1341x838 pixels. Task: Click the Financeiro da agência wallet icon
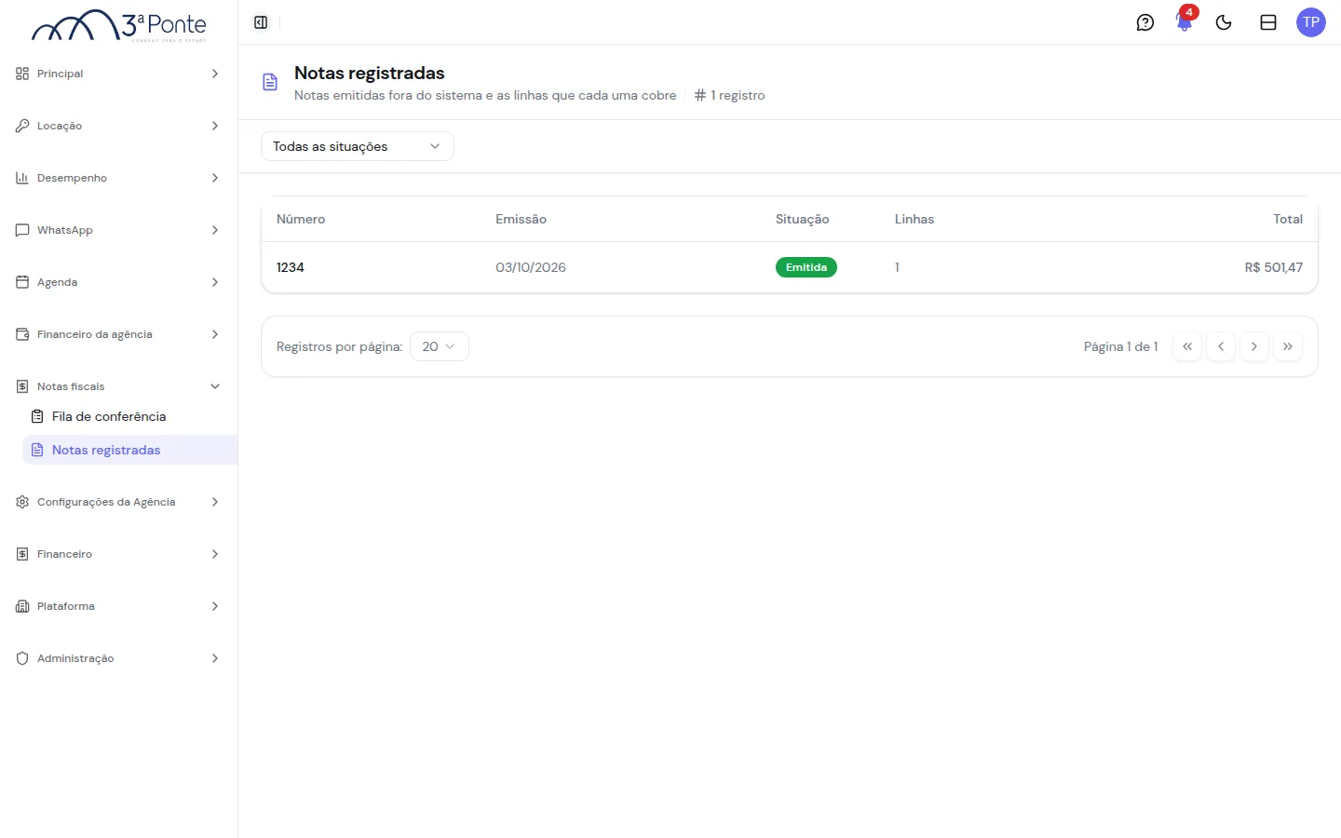[x=22, y=334]
